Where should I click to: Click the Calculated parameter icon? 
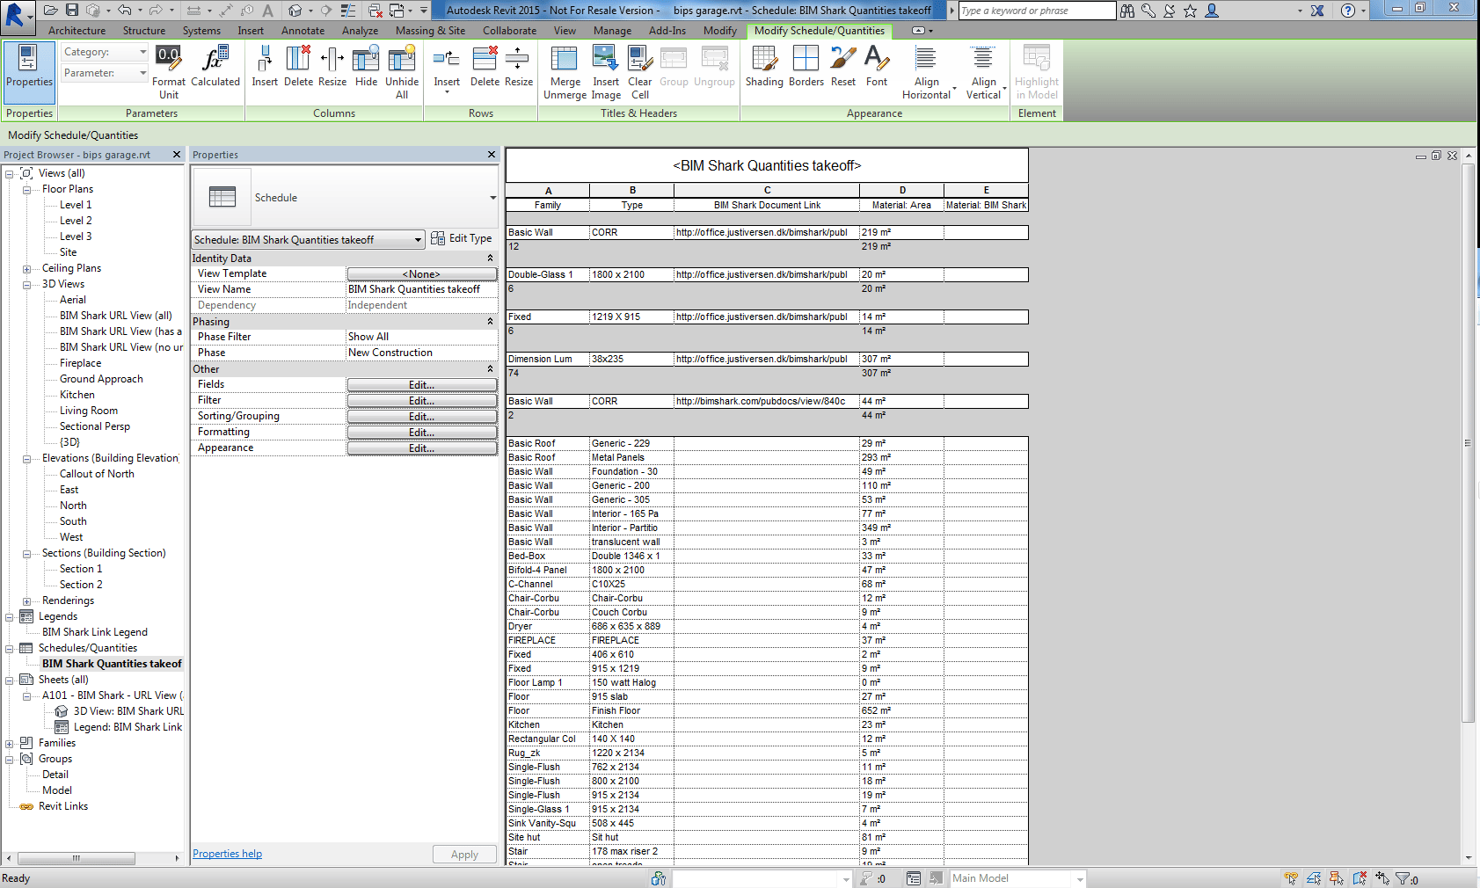[215, 67]
